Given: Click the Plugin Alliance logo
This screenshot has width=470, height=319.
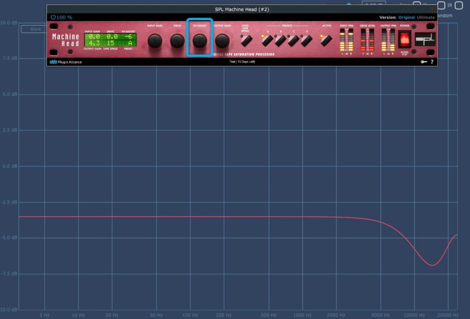Looking at the screenshot, I should (x=66, y=62).
